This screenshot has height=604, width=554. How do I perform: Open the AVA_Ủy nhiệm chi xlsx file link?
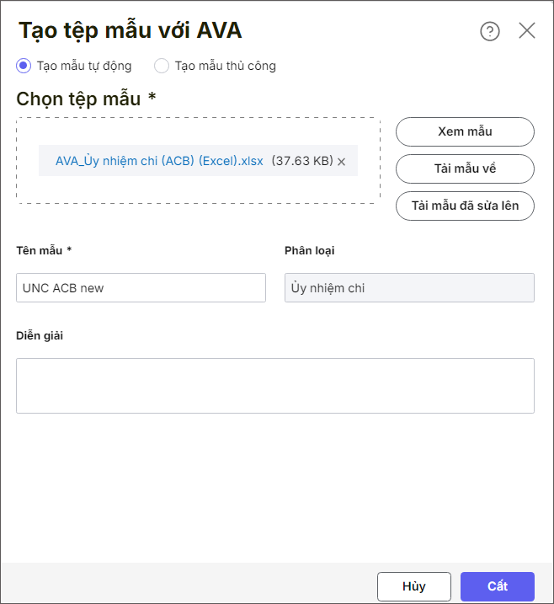[159, 161]
